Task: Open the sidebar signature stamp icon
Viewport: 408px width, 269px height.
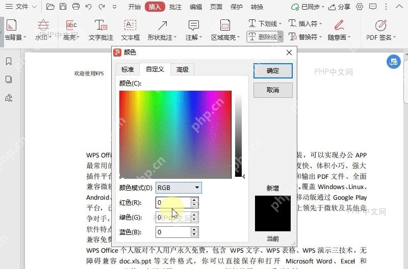Action: pyautogui.click(x=9, y=98)
